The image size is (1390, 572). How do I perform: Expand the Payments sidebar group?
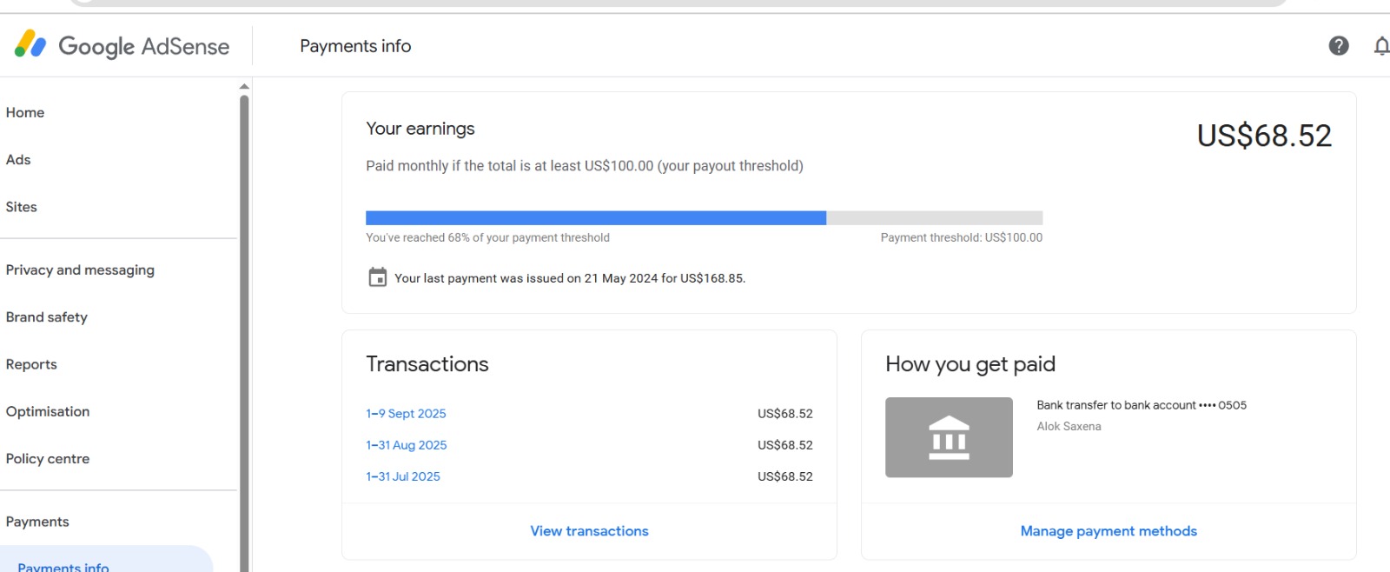click(37, 522)
